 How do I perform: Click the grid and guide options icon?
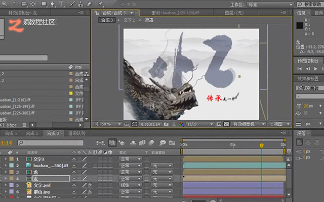pyautogui.click(x=127, y=124)
